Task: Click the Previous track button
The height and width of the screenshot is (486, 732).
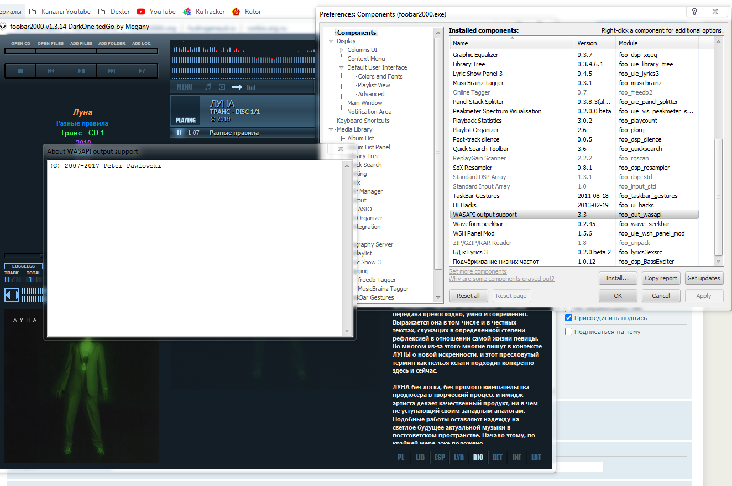Action: pyautogui.click(x=51, y=71)
